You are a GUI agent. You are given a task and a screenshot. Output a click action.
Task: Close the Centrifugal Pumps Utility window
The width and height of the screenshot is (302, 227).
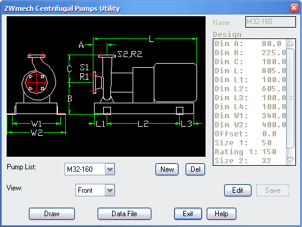point(294,8)
